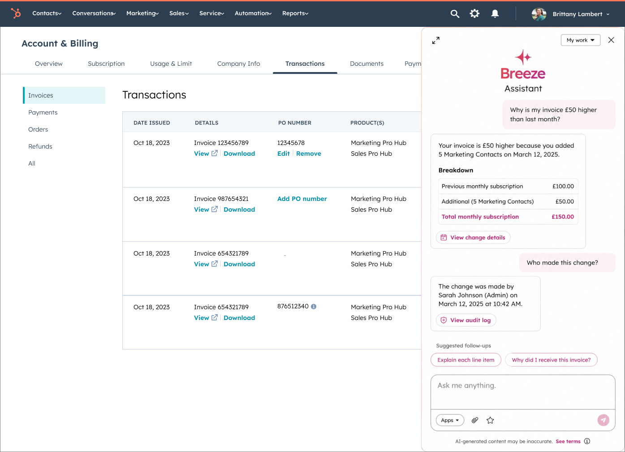Click external link icon for Invoice 123456789
Screen dimensions: 625x452
pos(215,153)
